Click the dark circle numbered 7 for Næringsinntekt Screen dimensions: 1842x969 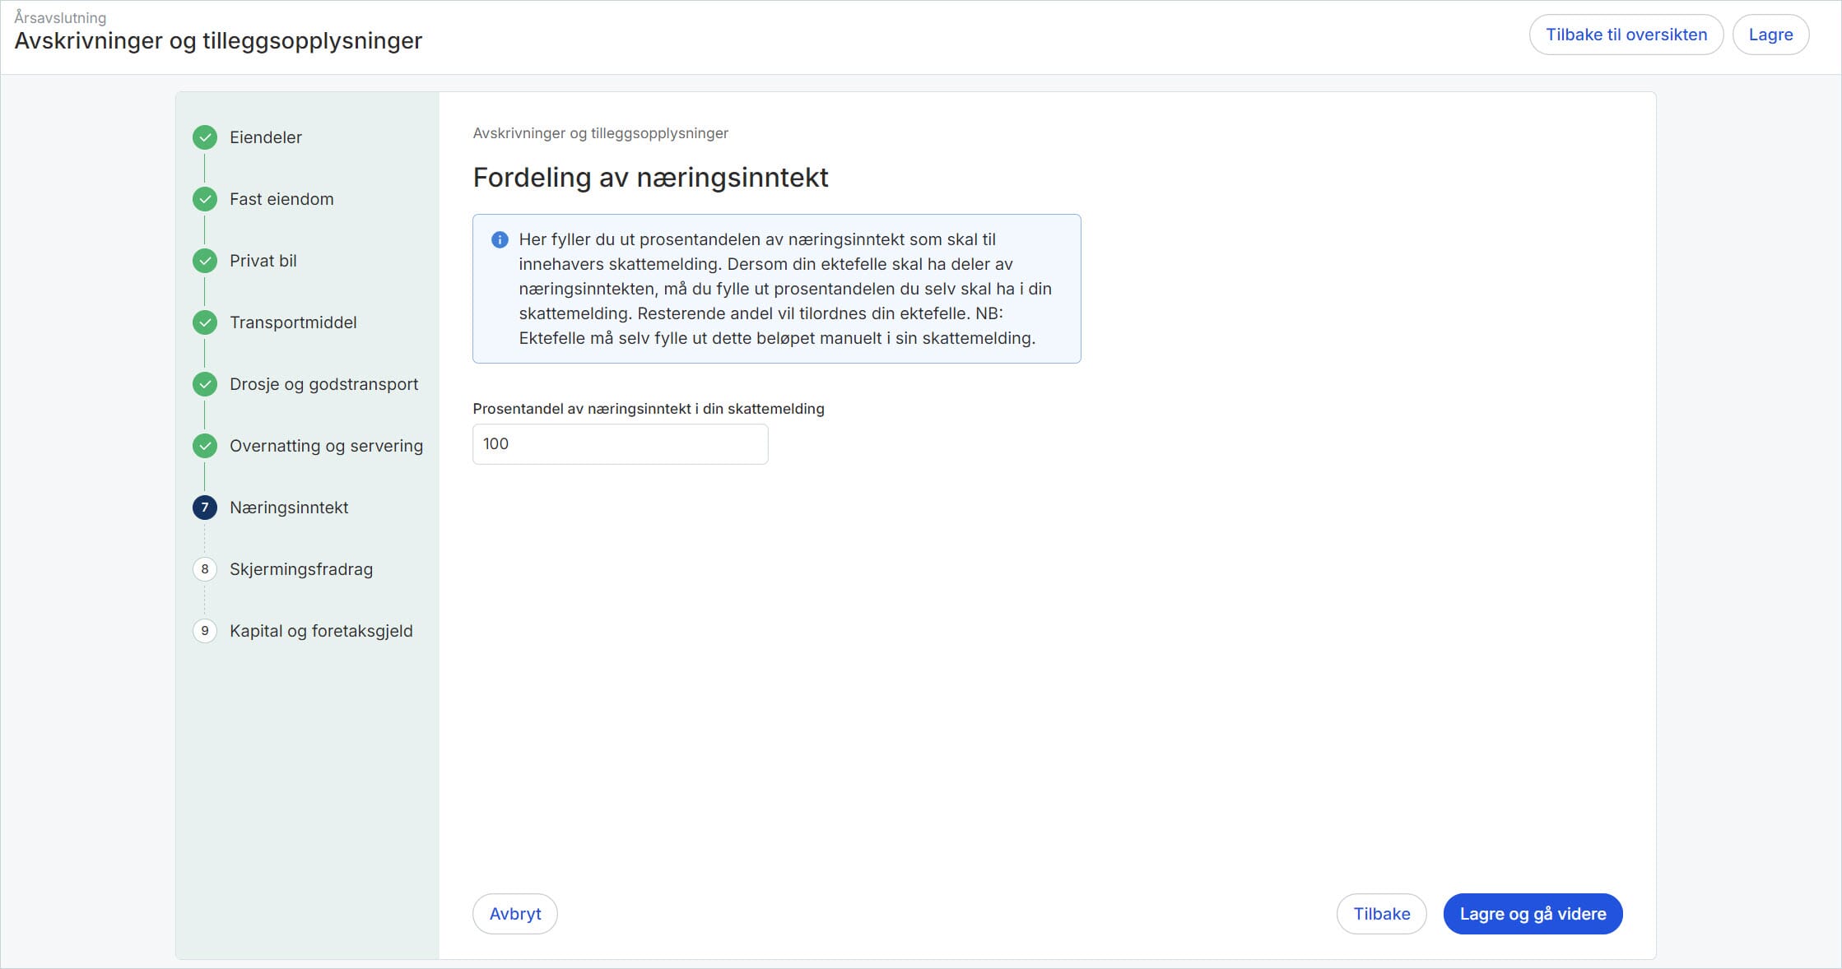(204, 508)
